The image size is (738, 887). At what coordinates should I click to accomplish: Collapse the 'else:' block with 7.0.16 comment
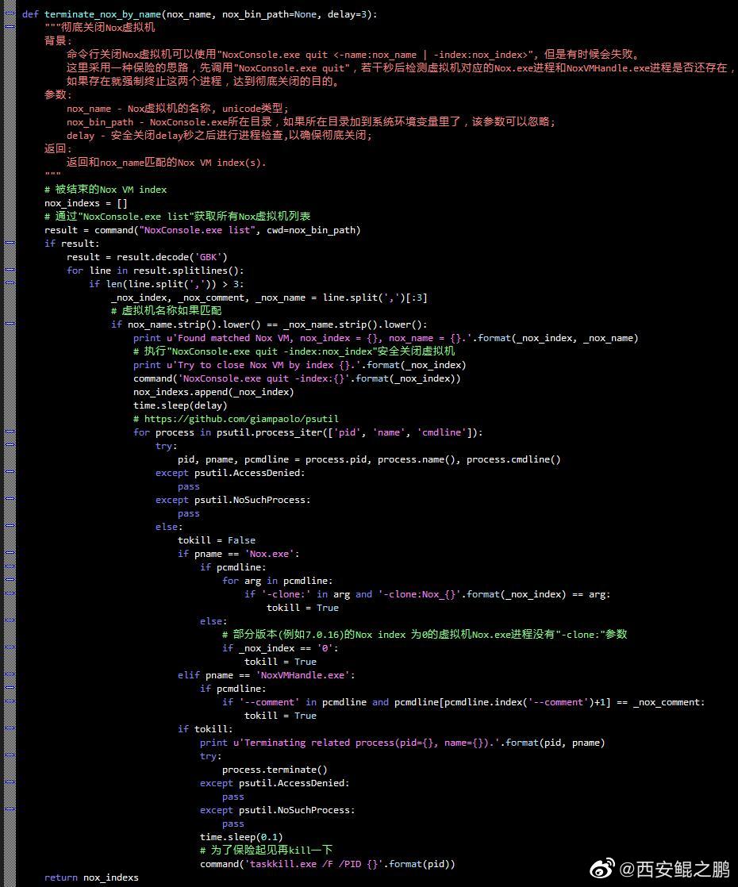[10, 621]
